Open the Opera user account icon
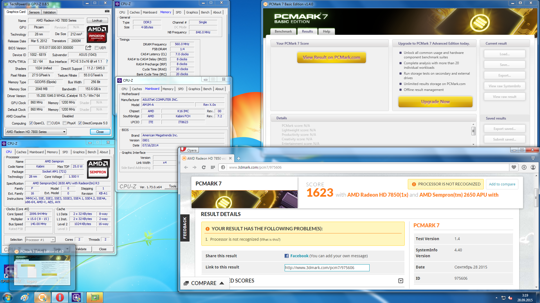This screenshot has width=540, height=303. pyautogui.click(x=533, y=167)
